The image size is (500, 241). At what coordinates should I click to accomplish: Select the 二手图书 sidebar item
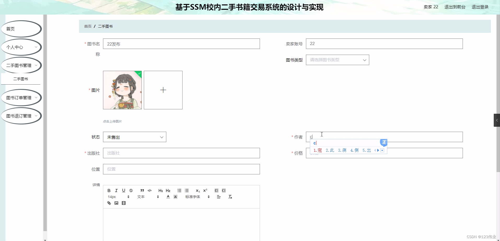coord(21,79)
